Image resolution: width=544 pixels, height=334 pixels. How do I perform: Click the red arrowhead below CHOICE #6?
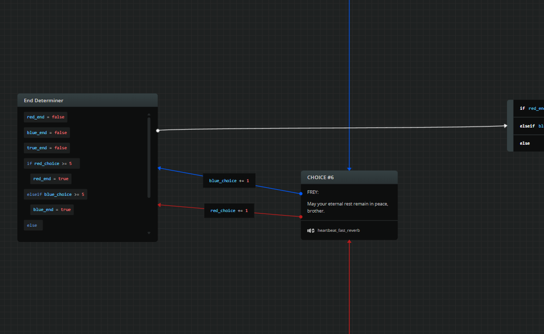pyautogui.click(x=349, y=242)
